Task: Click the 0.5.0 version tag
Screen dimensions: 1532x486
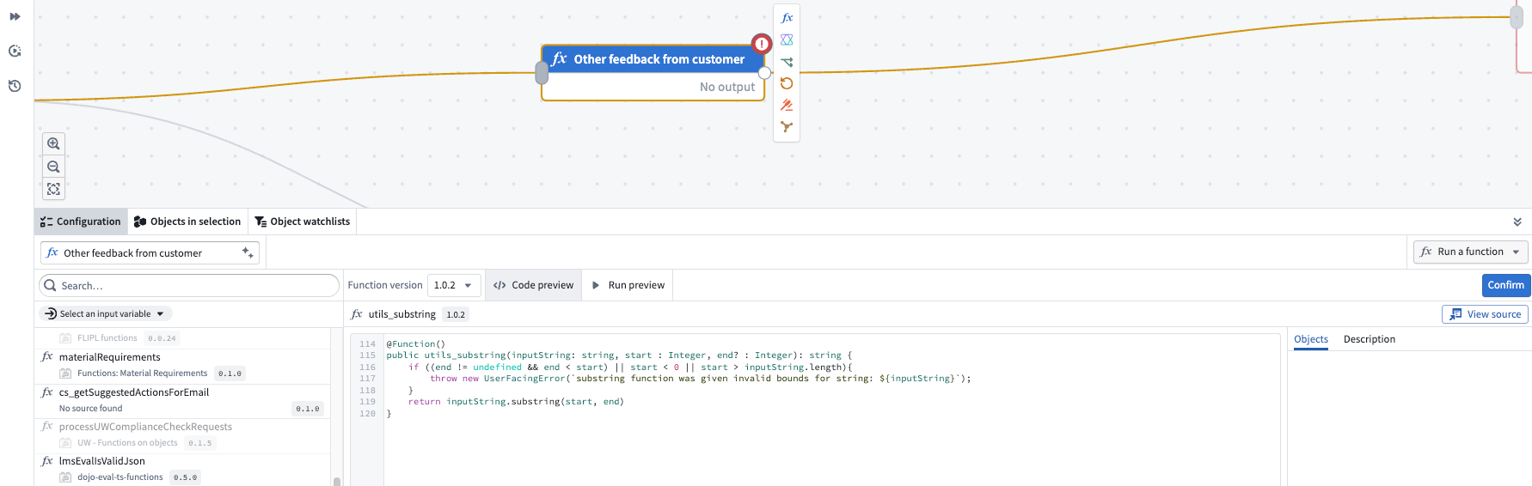Action: coord(185,477)
